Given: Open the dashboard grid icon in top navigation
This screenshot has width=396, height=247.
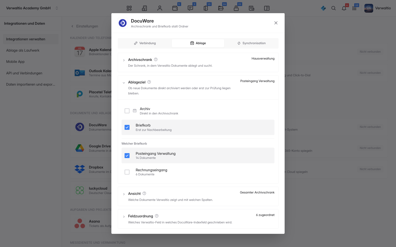Looking at the screenshot, I should pos(129,8).
